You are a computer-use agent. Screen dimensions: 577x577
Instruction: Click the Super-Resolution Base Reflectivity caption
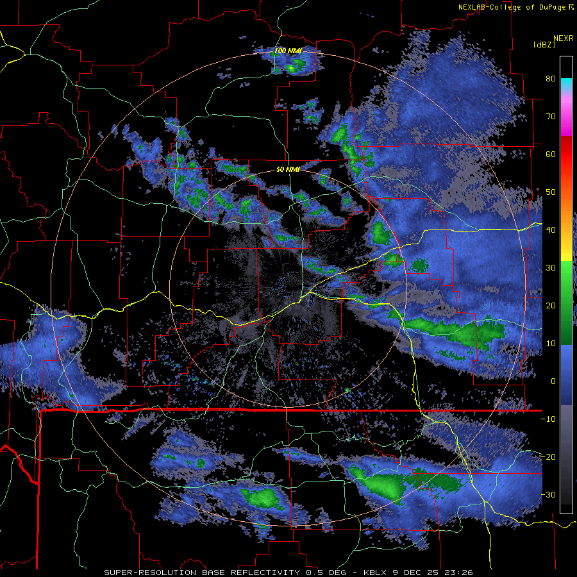(x=288, y=573)
